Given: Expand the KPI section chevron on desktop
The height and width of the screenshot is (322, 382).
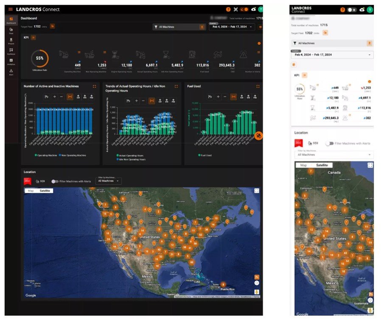Looking at the screenshot, I should coord(34,38).
